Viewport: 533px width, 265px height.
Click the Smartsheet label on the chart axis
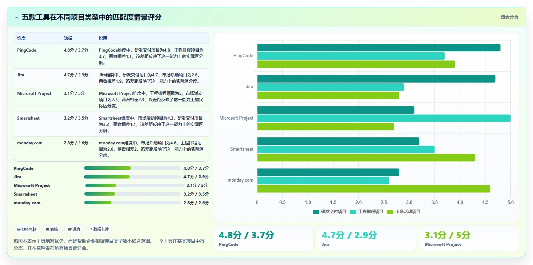pyautogui.click(x=242, y=149)
